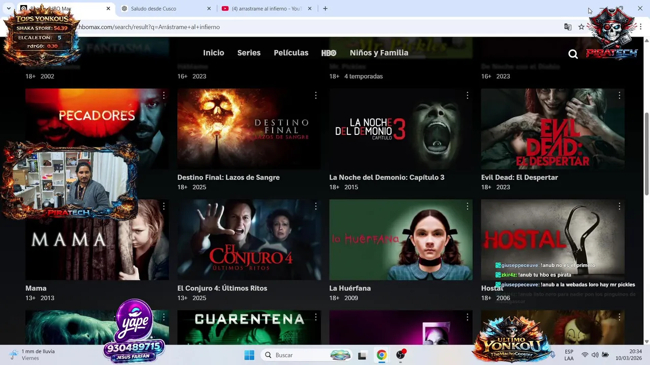Expand the Chrome tab search dropdown
The height and width of the screenshot is (365, 650).
coord(9,9)
